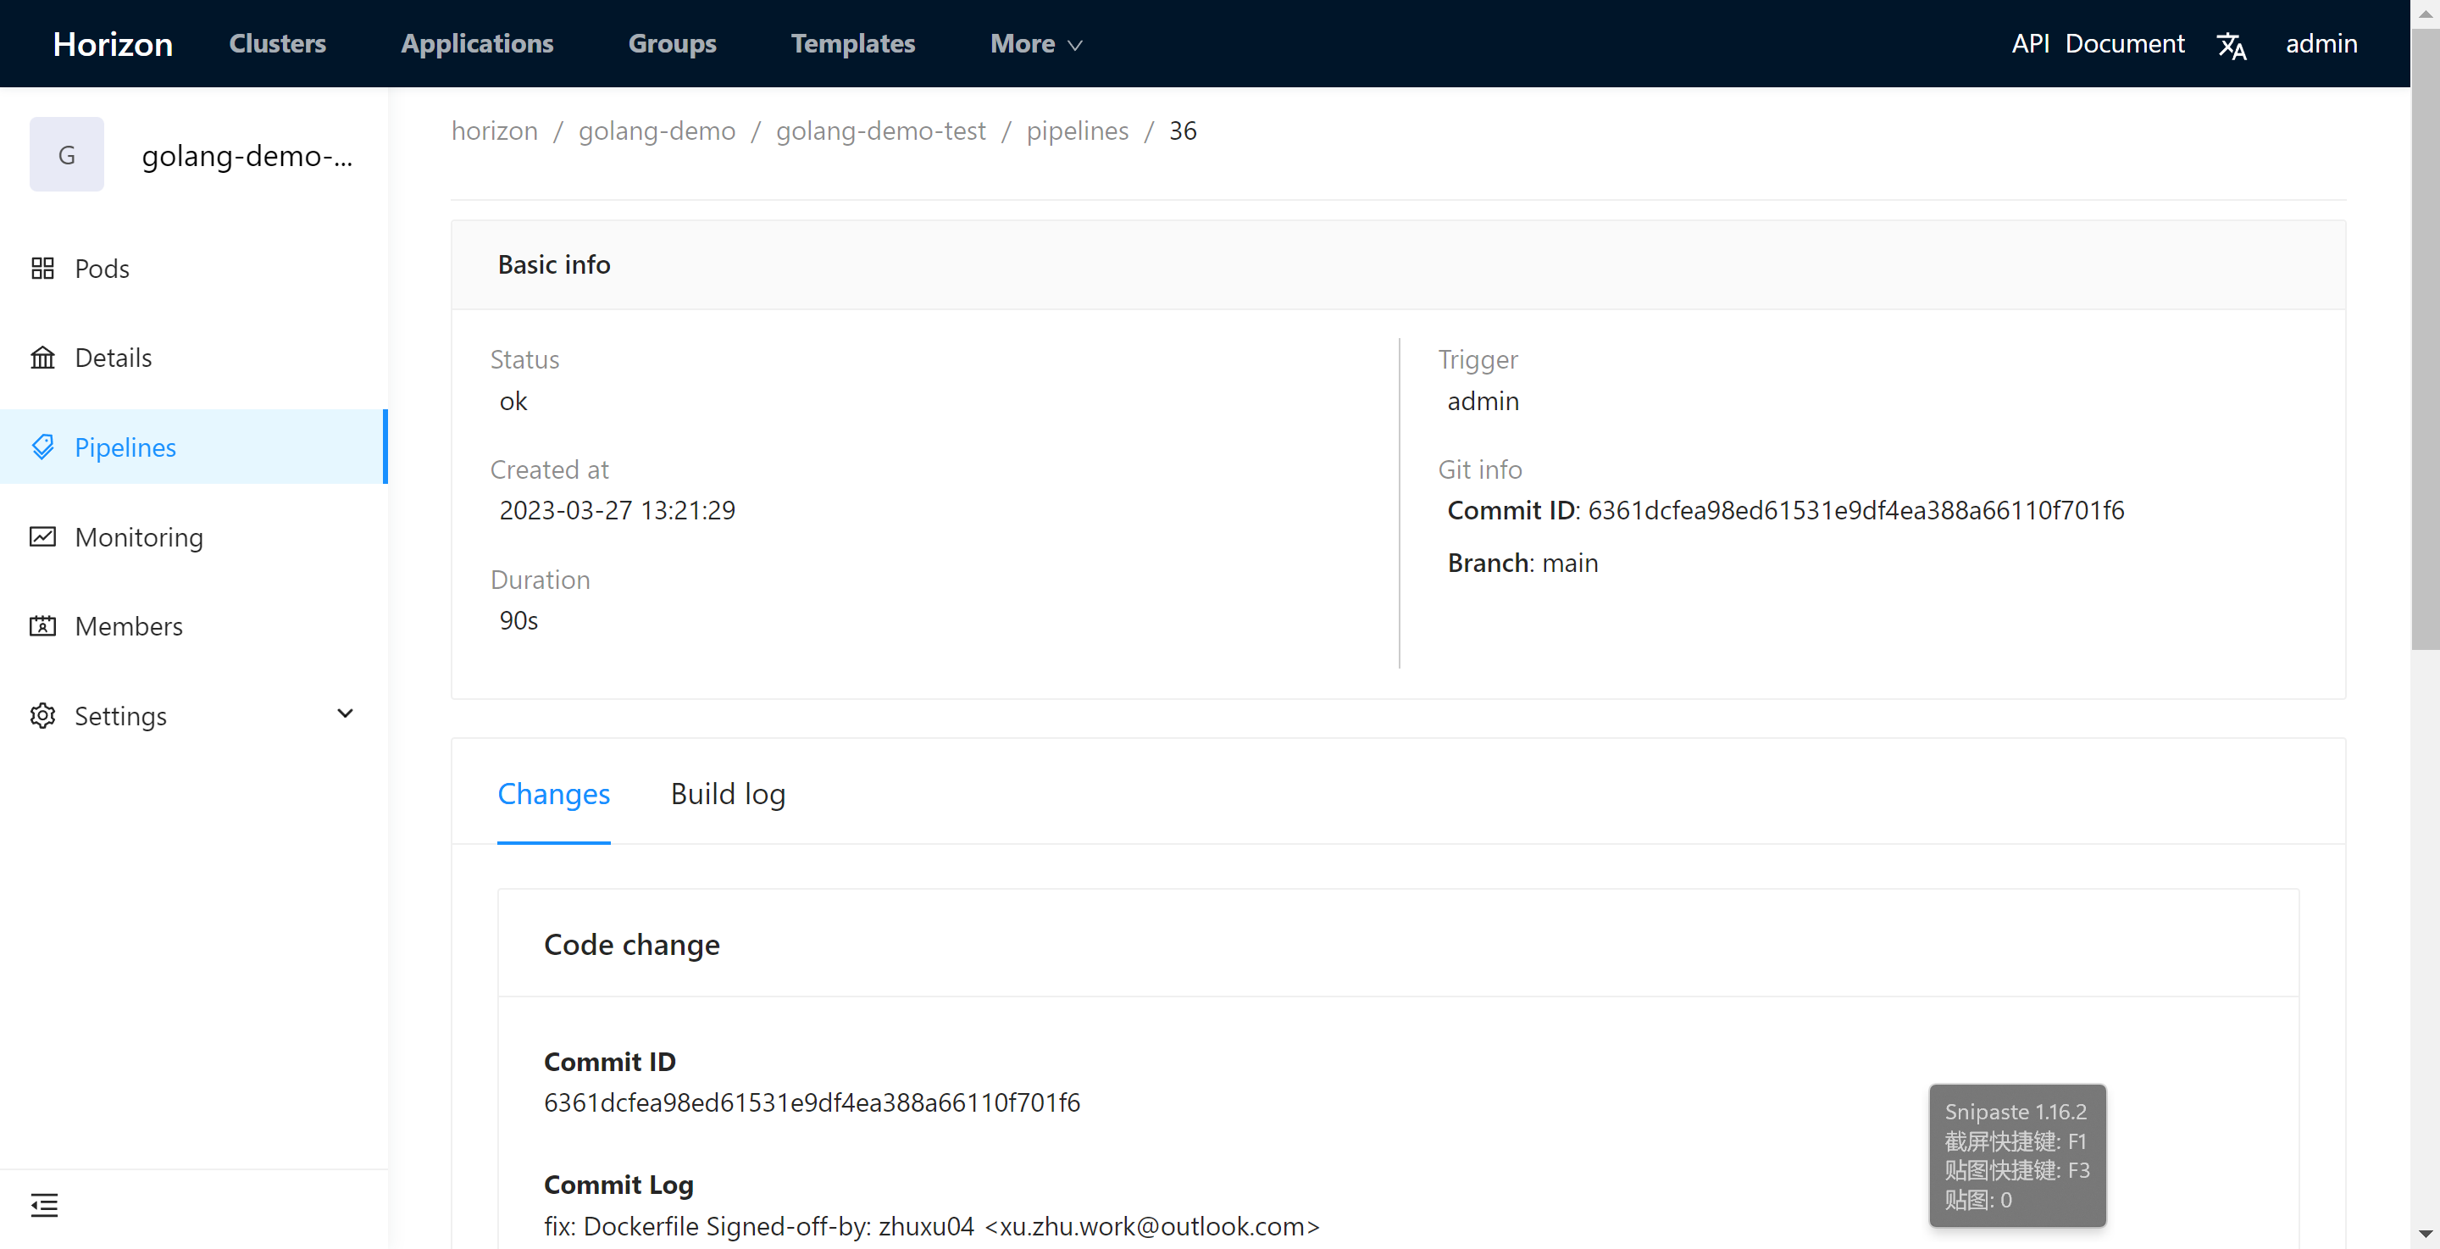Open the Clusters menu
2440x1249 pixels.
(x=276, y=43)
